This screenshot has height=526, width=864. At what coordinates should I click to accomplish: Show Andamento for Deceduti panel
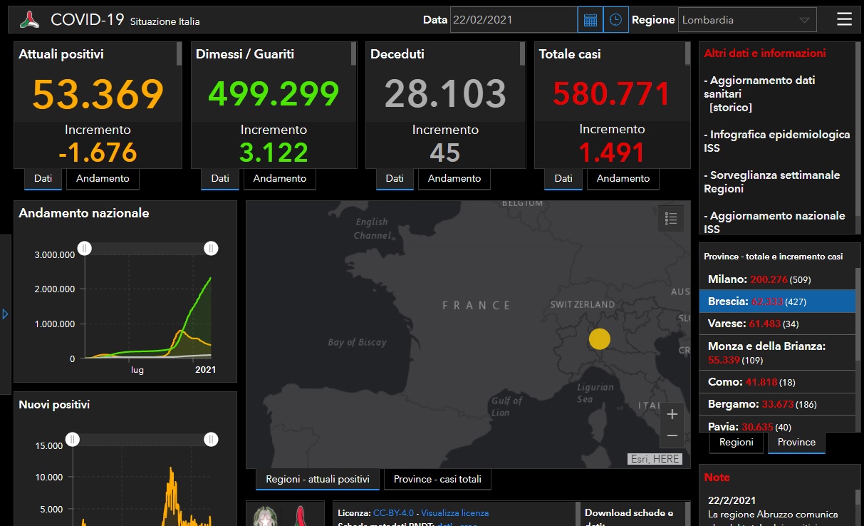tap(454, 179)
